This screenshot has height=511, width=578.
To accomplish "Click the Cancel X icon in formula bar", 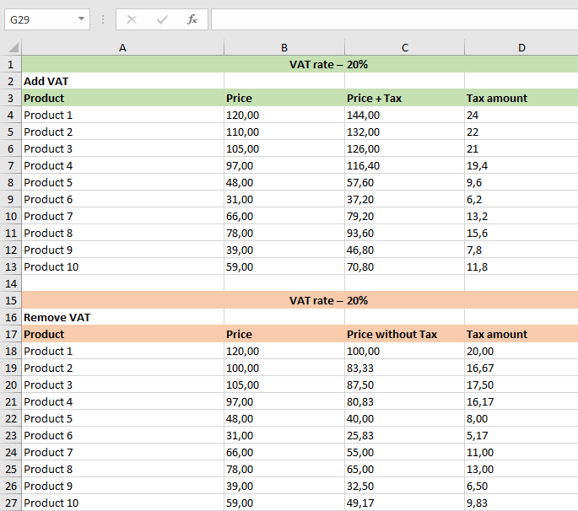I will (132, 19).
